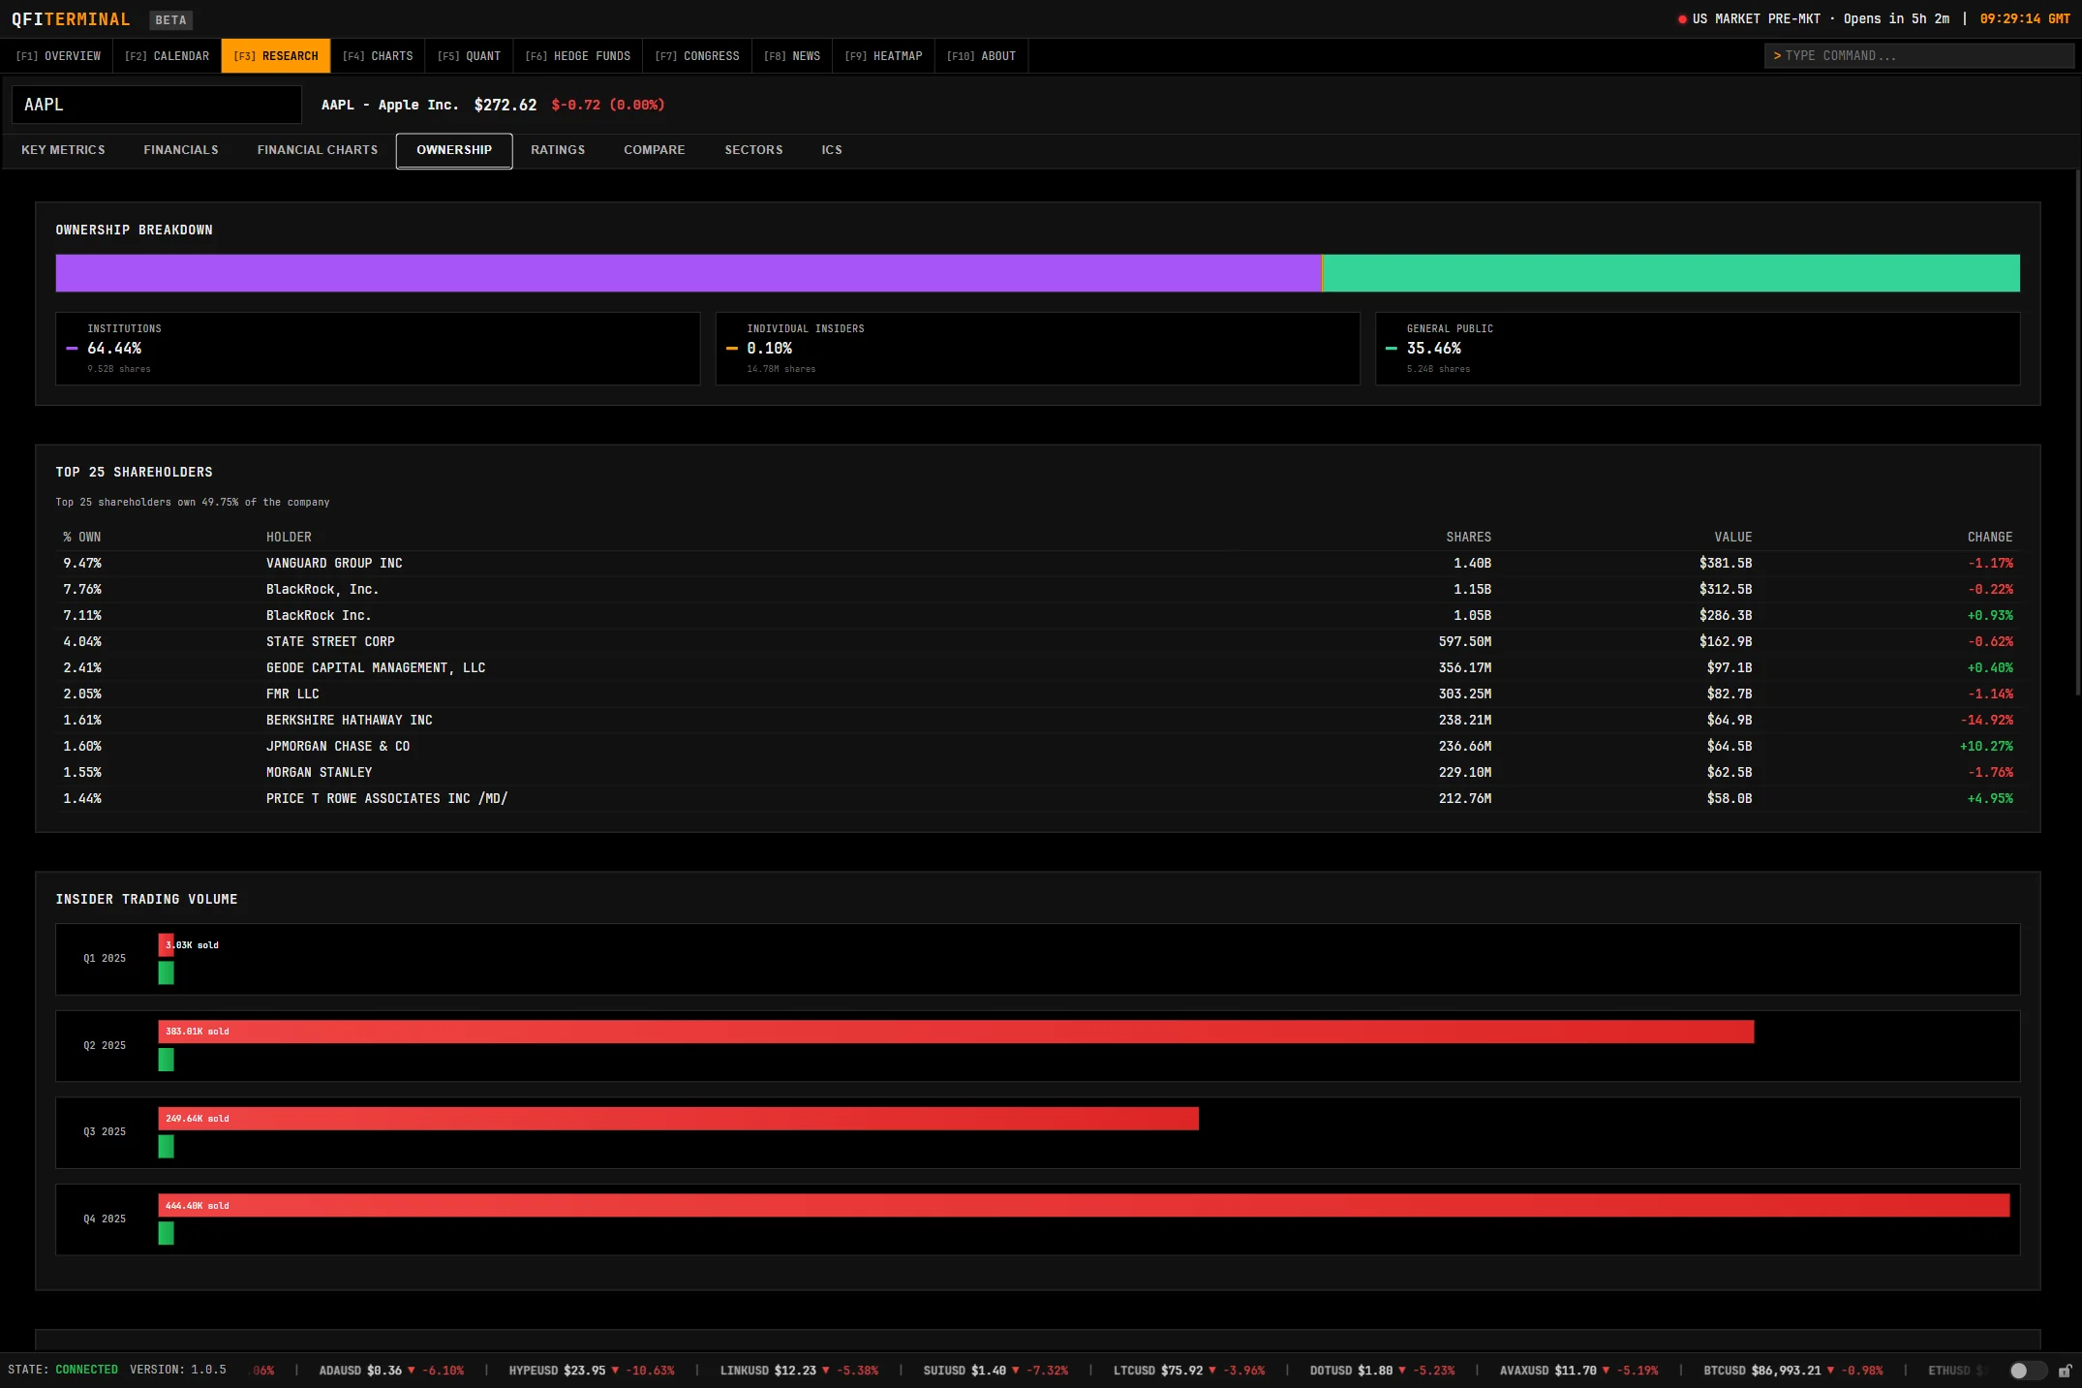The width and height of the screenshot is (2082, 1388).
Task: Open the Compare sub-tab
Action: 655,150
